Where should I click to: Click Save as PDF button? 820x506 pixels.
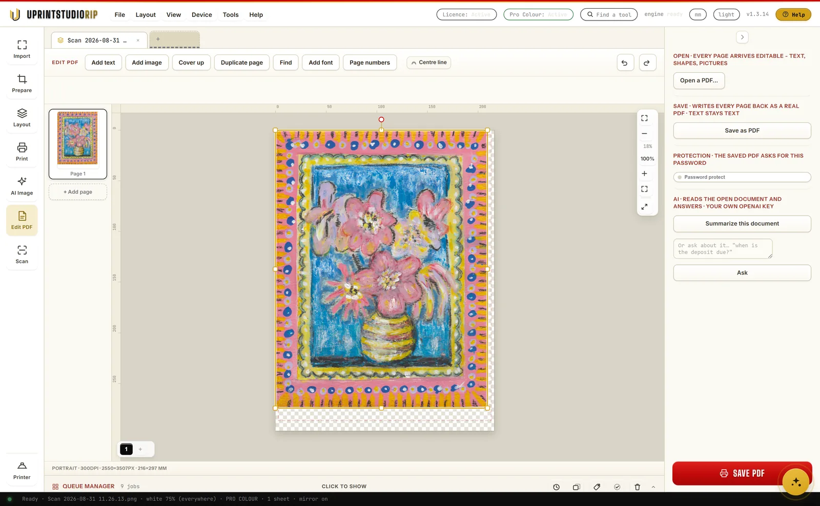(742, 131)
